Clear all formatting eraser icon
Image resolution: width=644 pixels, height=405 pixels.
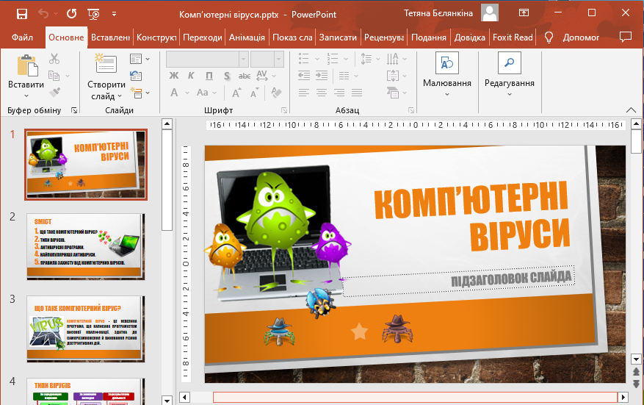(x=276, y=93)
